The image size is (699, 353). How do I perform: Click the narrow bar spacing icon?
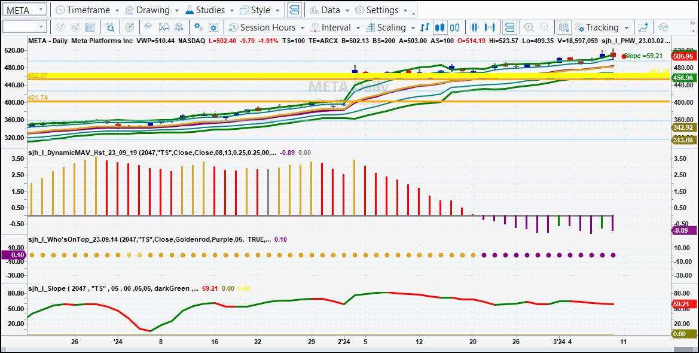[x=475, y=27]
